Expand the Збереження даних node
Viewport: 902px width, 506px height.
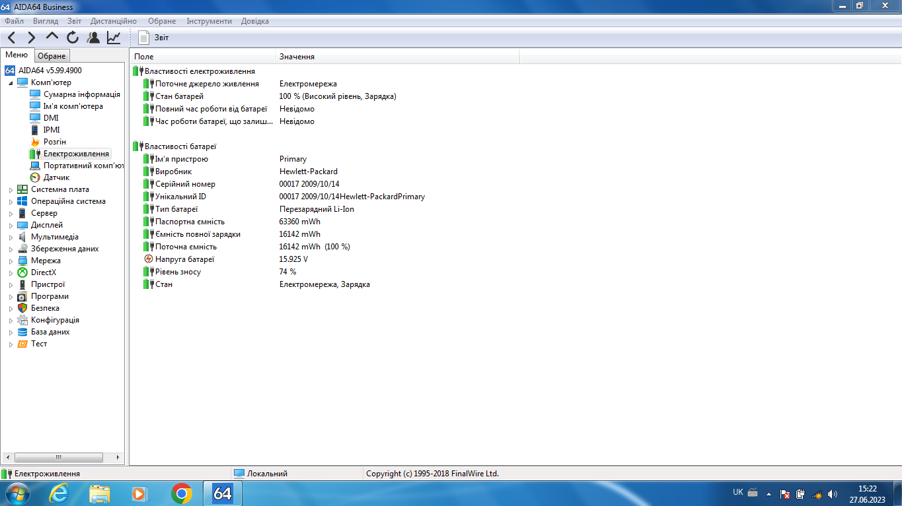11,249
